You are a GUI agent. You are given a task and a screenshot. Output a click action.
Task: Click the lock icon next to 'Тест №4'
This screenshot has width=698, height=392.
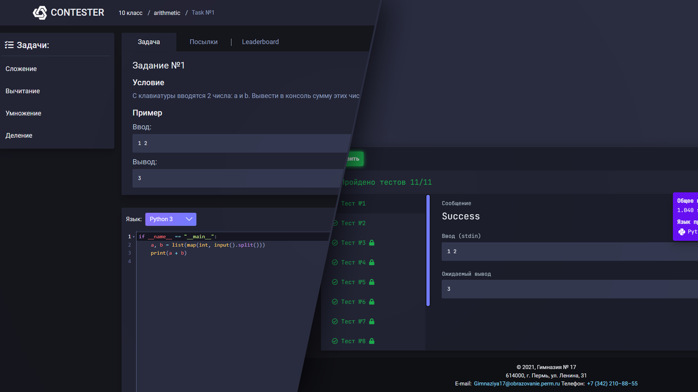pyautogui.click(x=372, y=262)
